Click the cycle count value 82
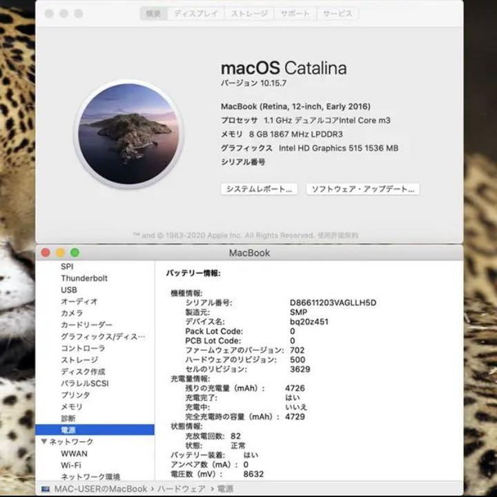Screen dimensions: 497x497 point(236,436)
